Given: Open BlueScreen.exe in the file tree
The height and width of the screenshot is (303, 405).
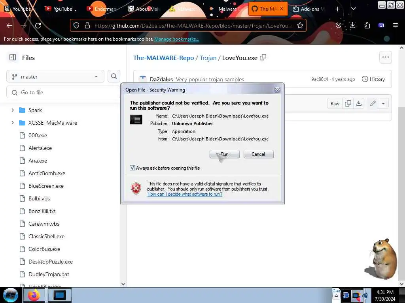Looking at the screenshot, I should point(46,186).
